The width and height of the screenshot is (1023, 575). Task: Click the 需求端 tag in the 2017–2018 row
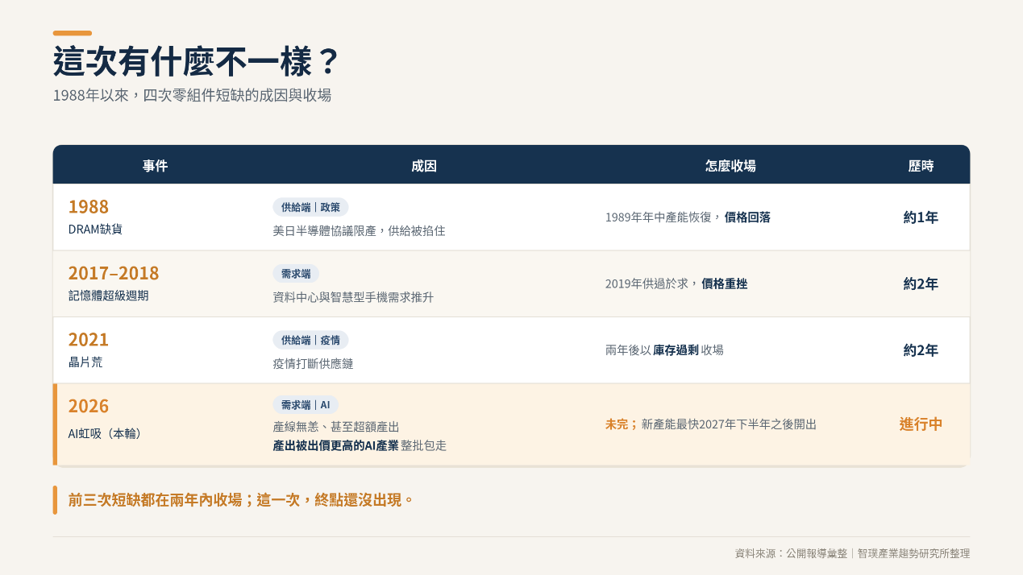(296, 274)
